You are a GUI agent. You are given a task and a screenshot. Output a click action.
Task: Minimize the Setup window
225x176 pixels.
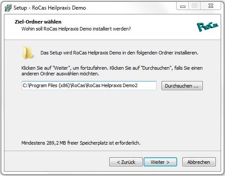[183, 6]
